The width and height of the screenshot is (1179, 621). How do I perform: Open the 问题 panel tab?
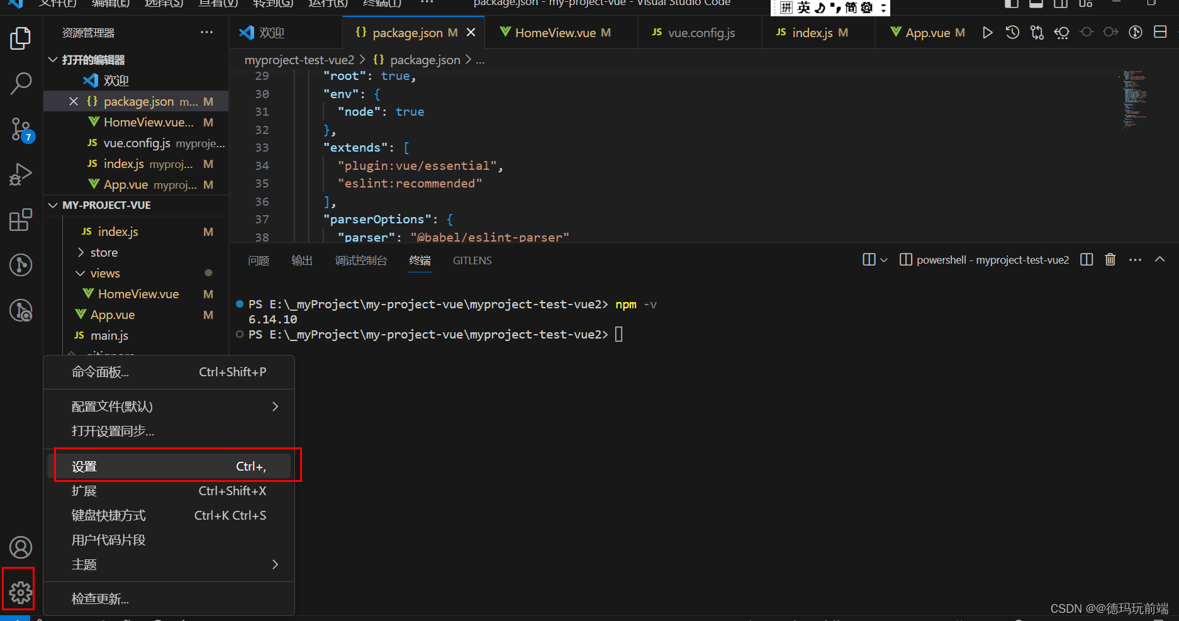click(259, 260)
